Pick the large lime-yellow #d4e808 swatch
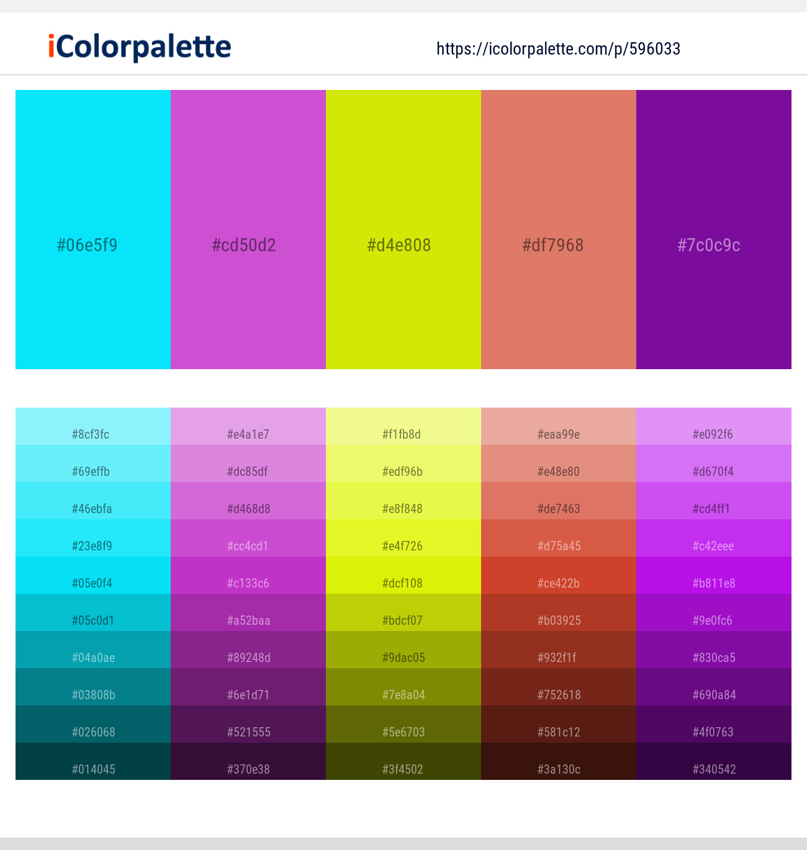This screenshot has height=850, width=807. click(x=403, y=230)
